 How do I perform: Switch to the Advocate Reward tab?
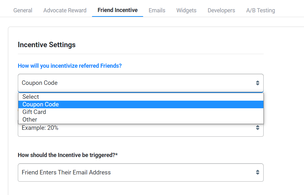[x=65, y=10]
